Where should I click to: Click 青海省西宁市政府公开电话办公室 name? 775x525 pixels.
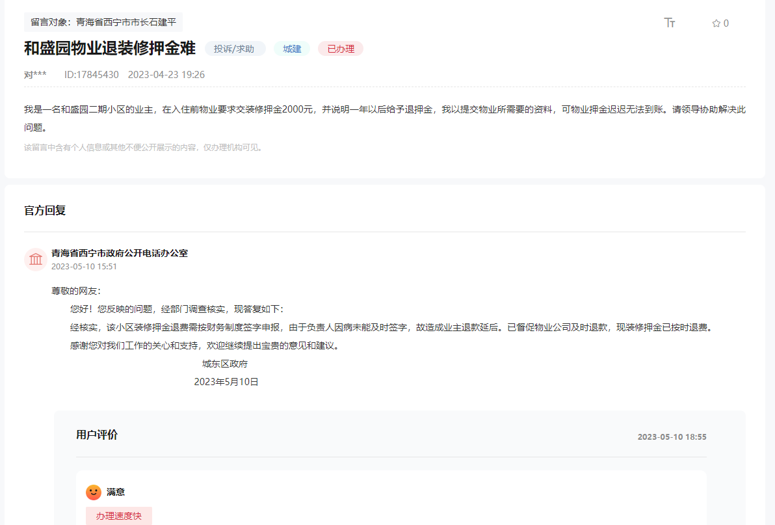[120, 253]
